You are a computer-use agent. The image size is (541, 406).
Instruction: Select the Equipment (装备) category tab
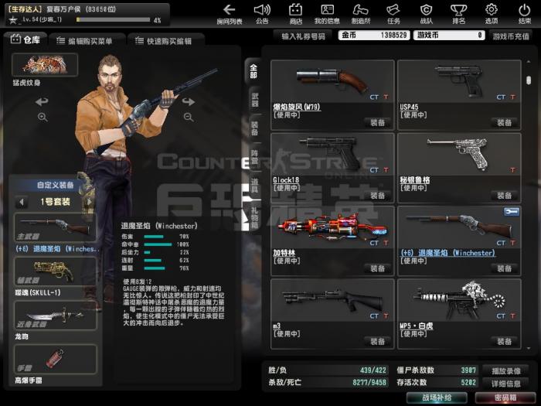pyautogui.click(x=254, y=128)
